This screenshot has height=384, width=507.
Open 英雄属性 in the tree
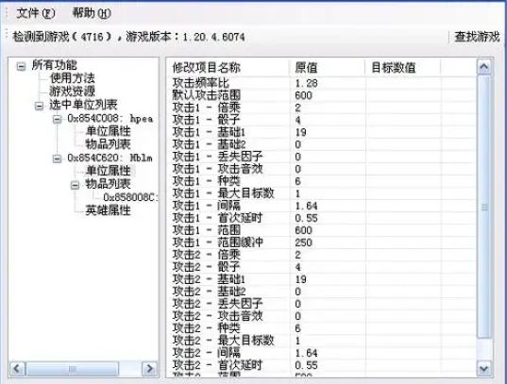pyautogui.click(x=108, y=210)
